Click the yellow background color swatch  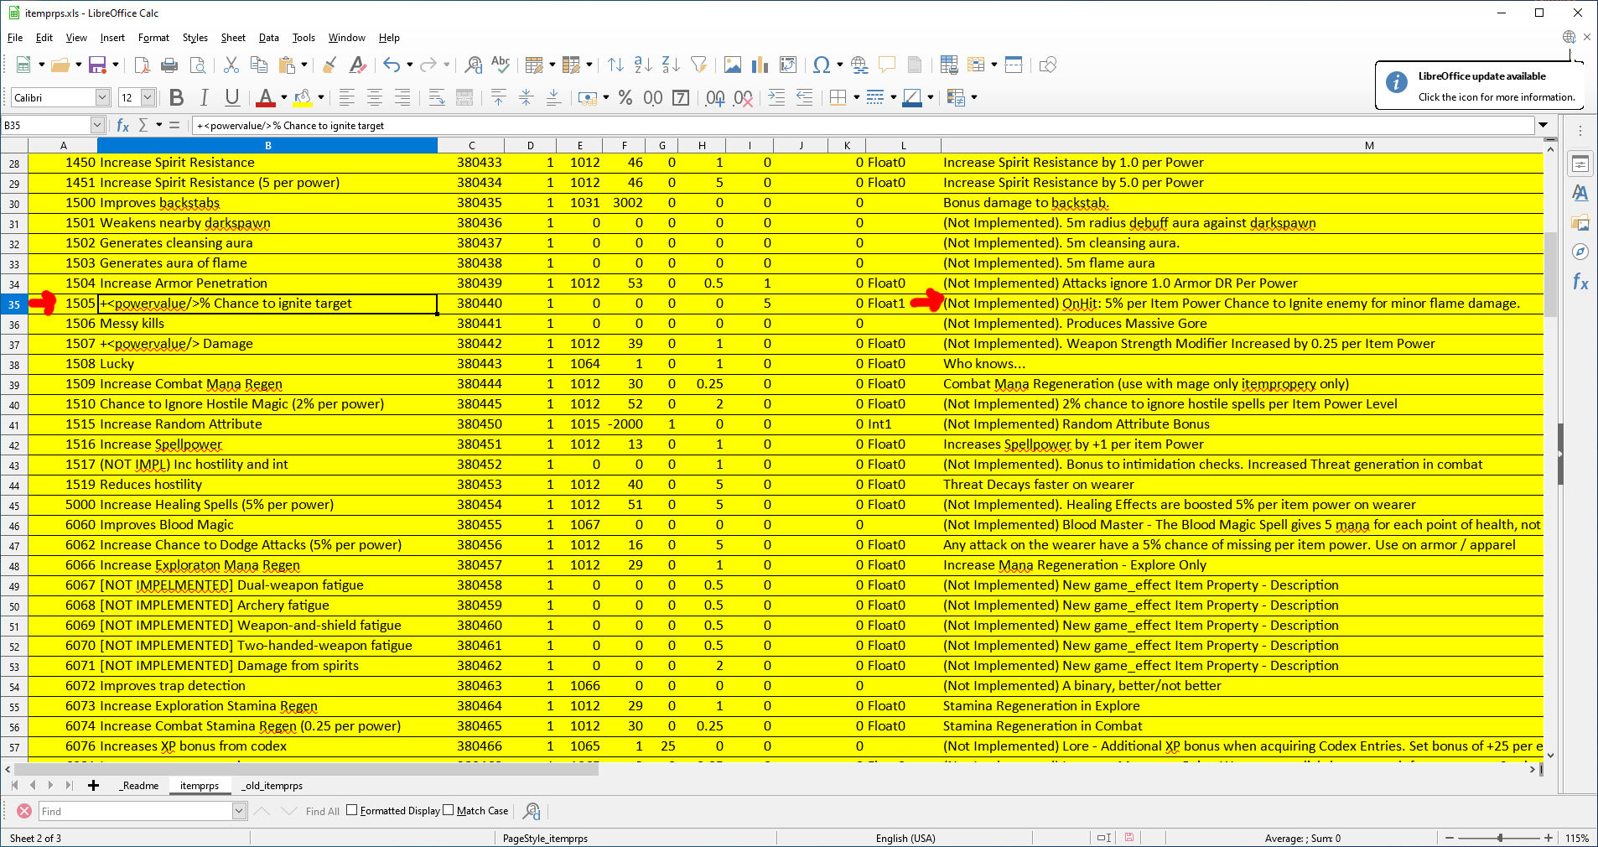[x=302, y=97]
